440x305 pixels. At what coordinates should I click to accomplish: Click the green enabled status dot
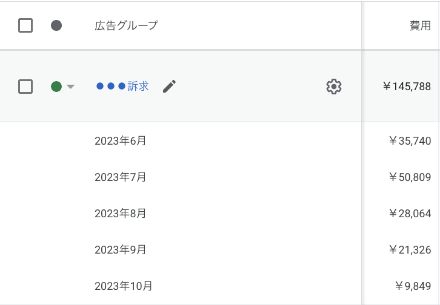click(x=56, y=87)
